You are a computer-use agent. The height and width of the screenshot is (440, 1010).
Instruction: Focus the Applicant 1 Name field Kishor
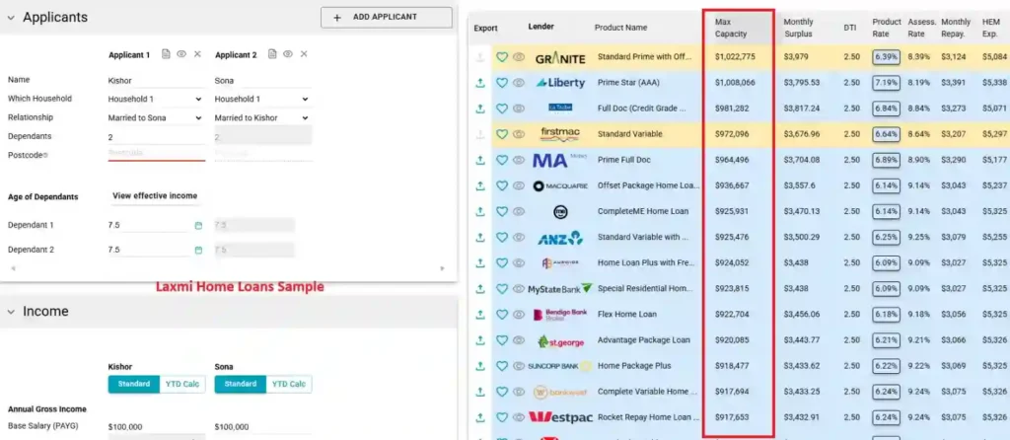click(157, 81)
